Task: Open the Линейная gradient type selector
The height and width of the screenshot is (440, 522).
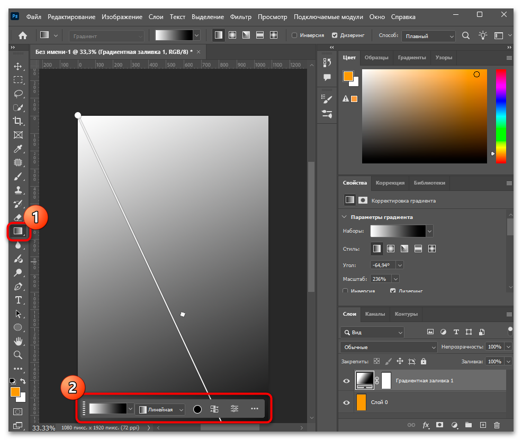Action: pos(161,410)
